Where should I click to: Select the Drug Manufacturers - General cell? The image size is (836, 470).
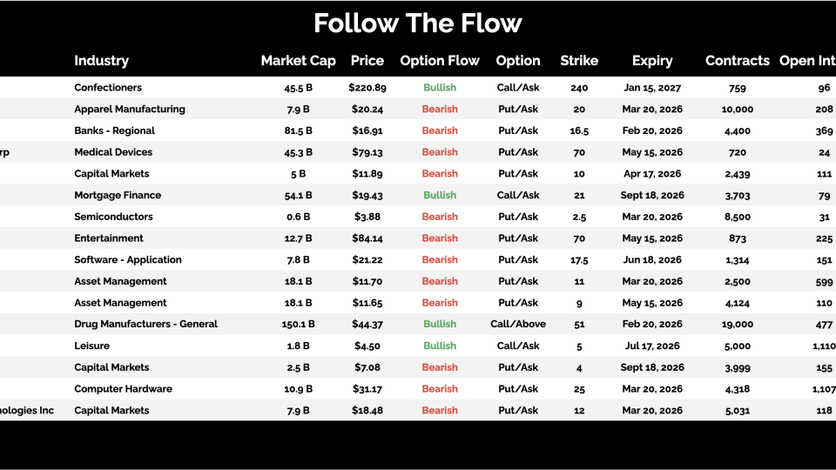click(x=145, y=324)
